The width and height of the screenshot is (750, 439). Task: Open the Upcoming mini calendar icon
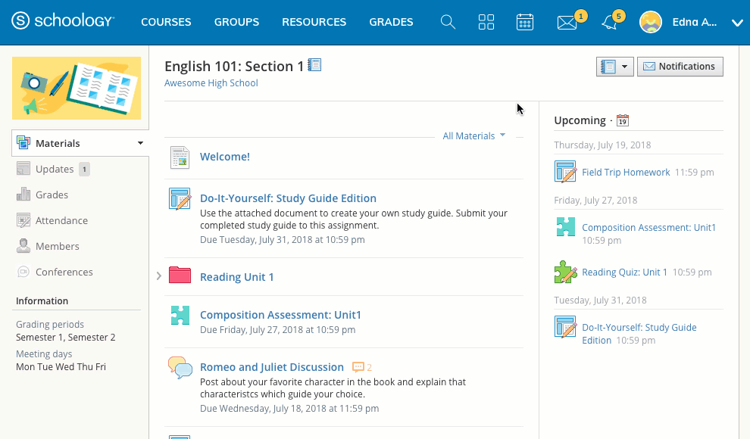[622, 120]
